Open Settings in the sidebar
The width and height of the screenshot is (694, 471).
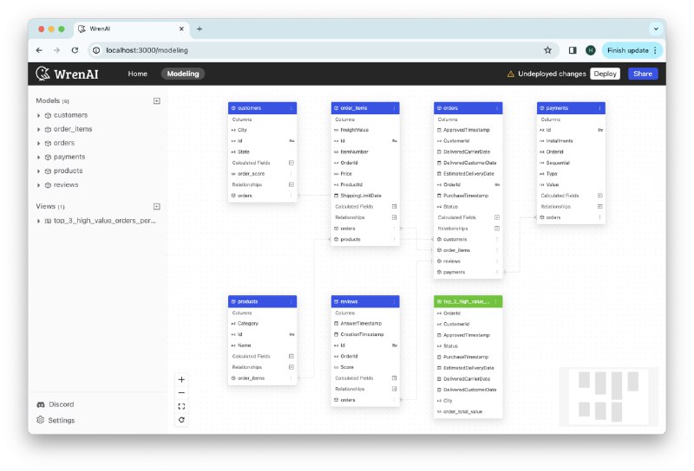(56, 420)
